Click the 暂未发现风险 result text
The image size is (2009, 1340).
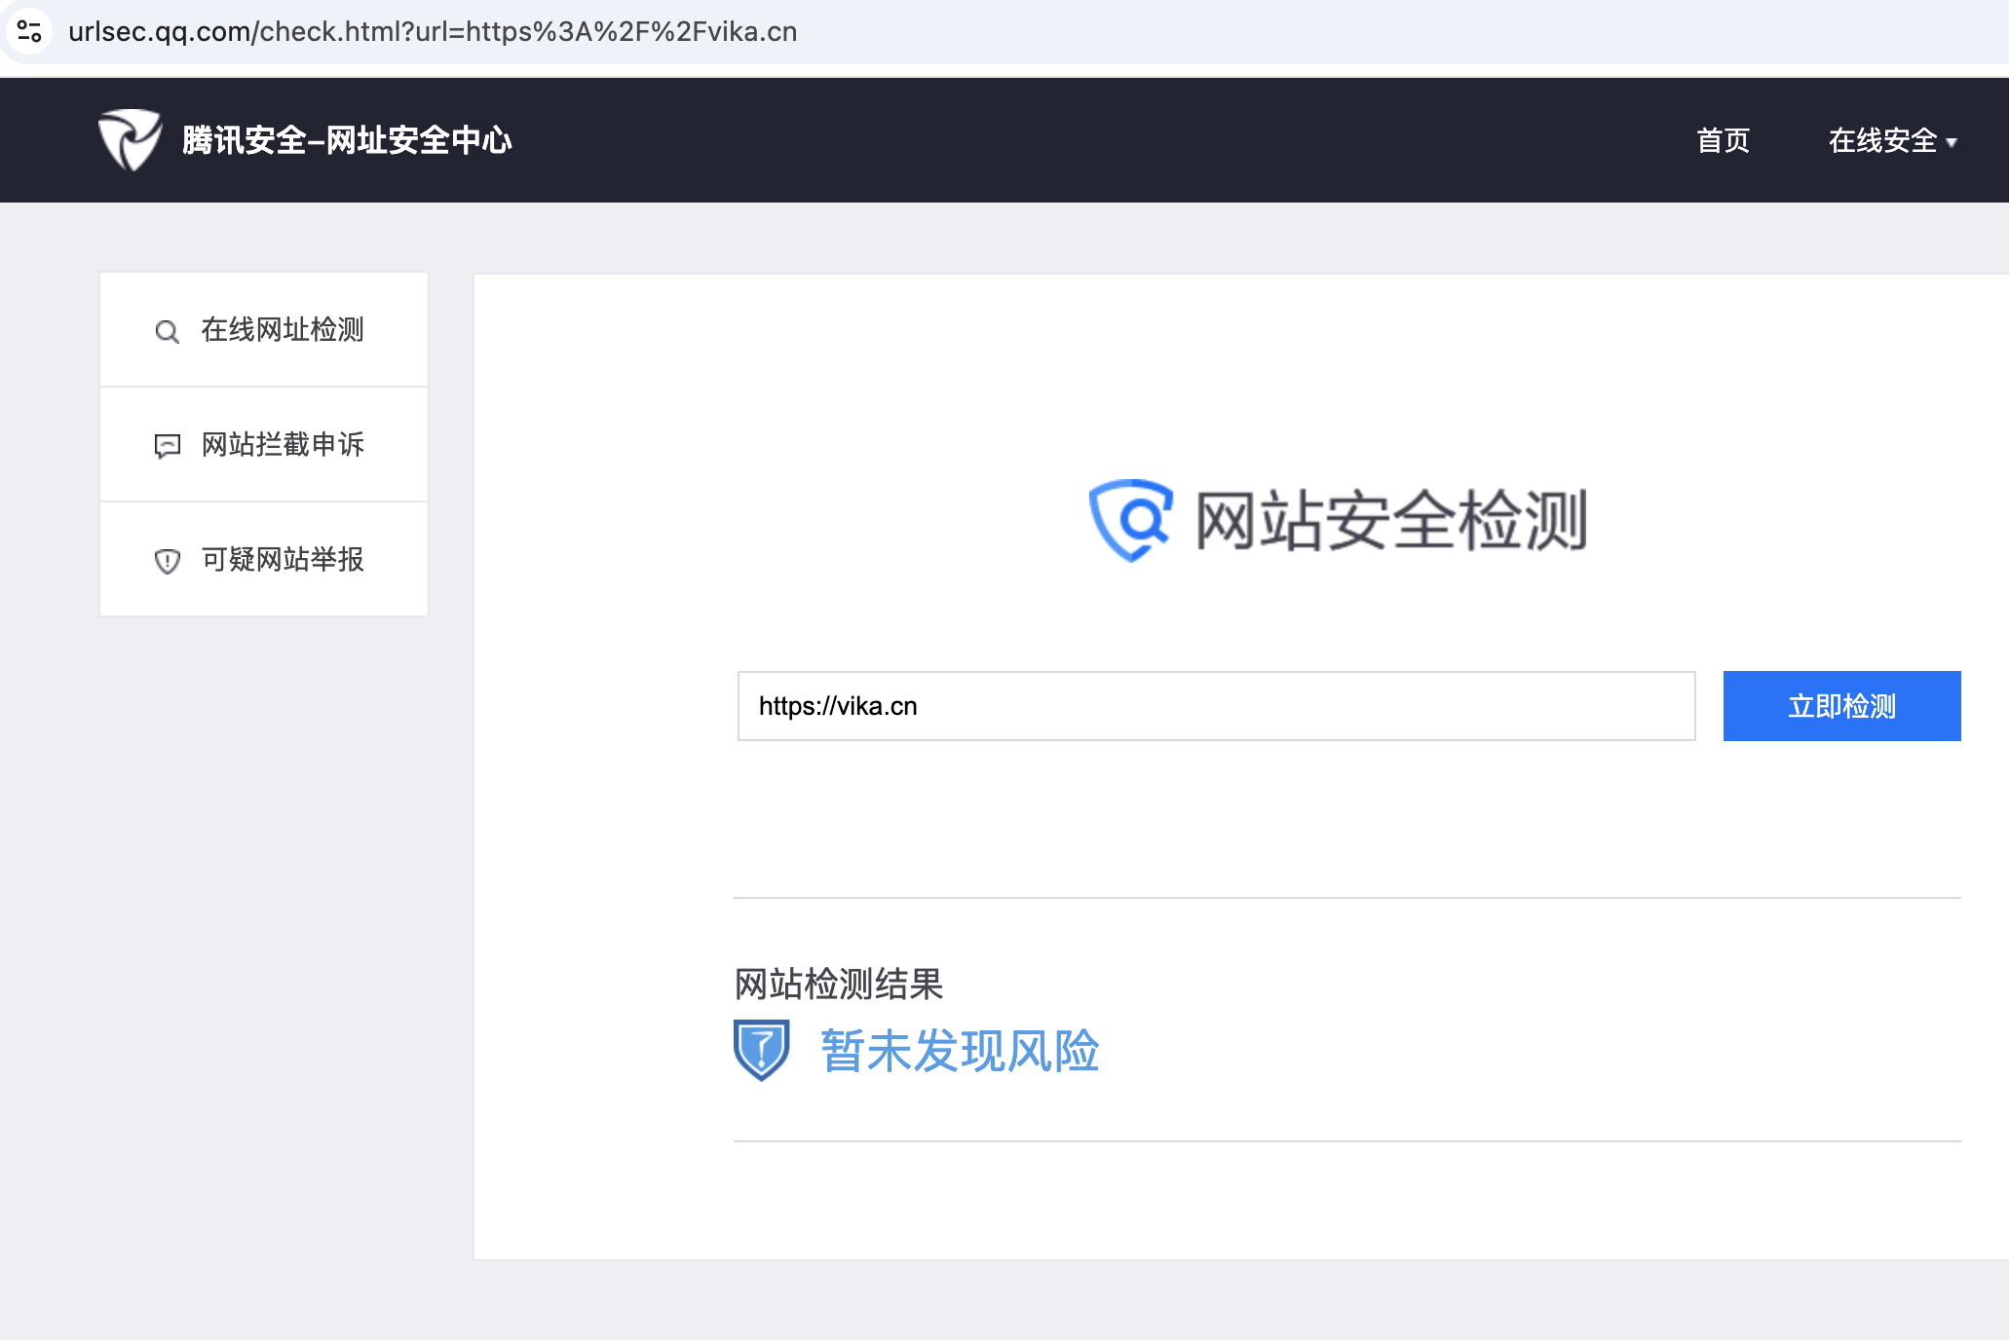tap(960, 1051)
